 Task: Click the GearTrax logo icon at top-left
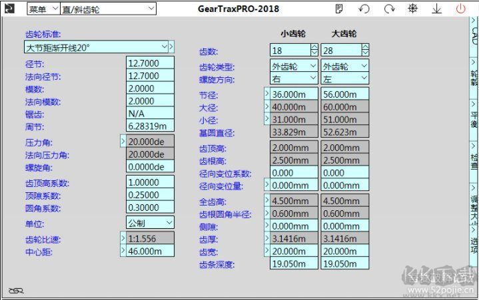coord(9,9)
